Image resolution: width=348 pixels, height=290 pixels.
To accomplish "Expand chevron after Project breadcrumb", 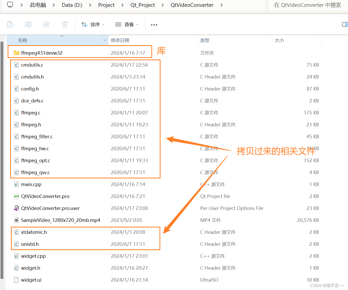I will 122,5.
